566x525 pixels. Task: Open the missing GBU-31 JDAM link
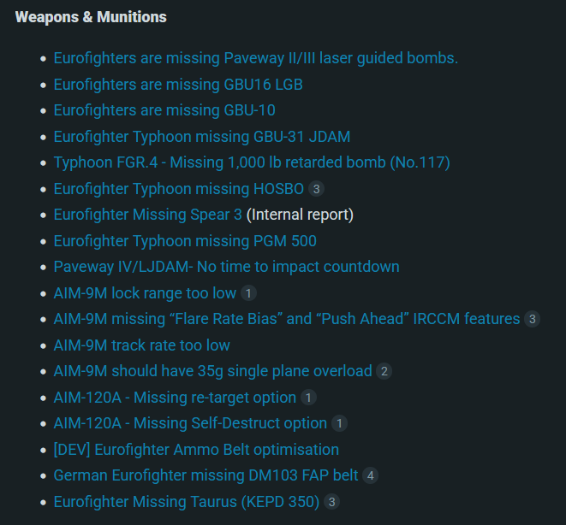click(x=201, y=137)
